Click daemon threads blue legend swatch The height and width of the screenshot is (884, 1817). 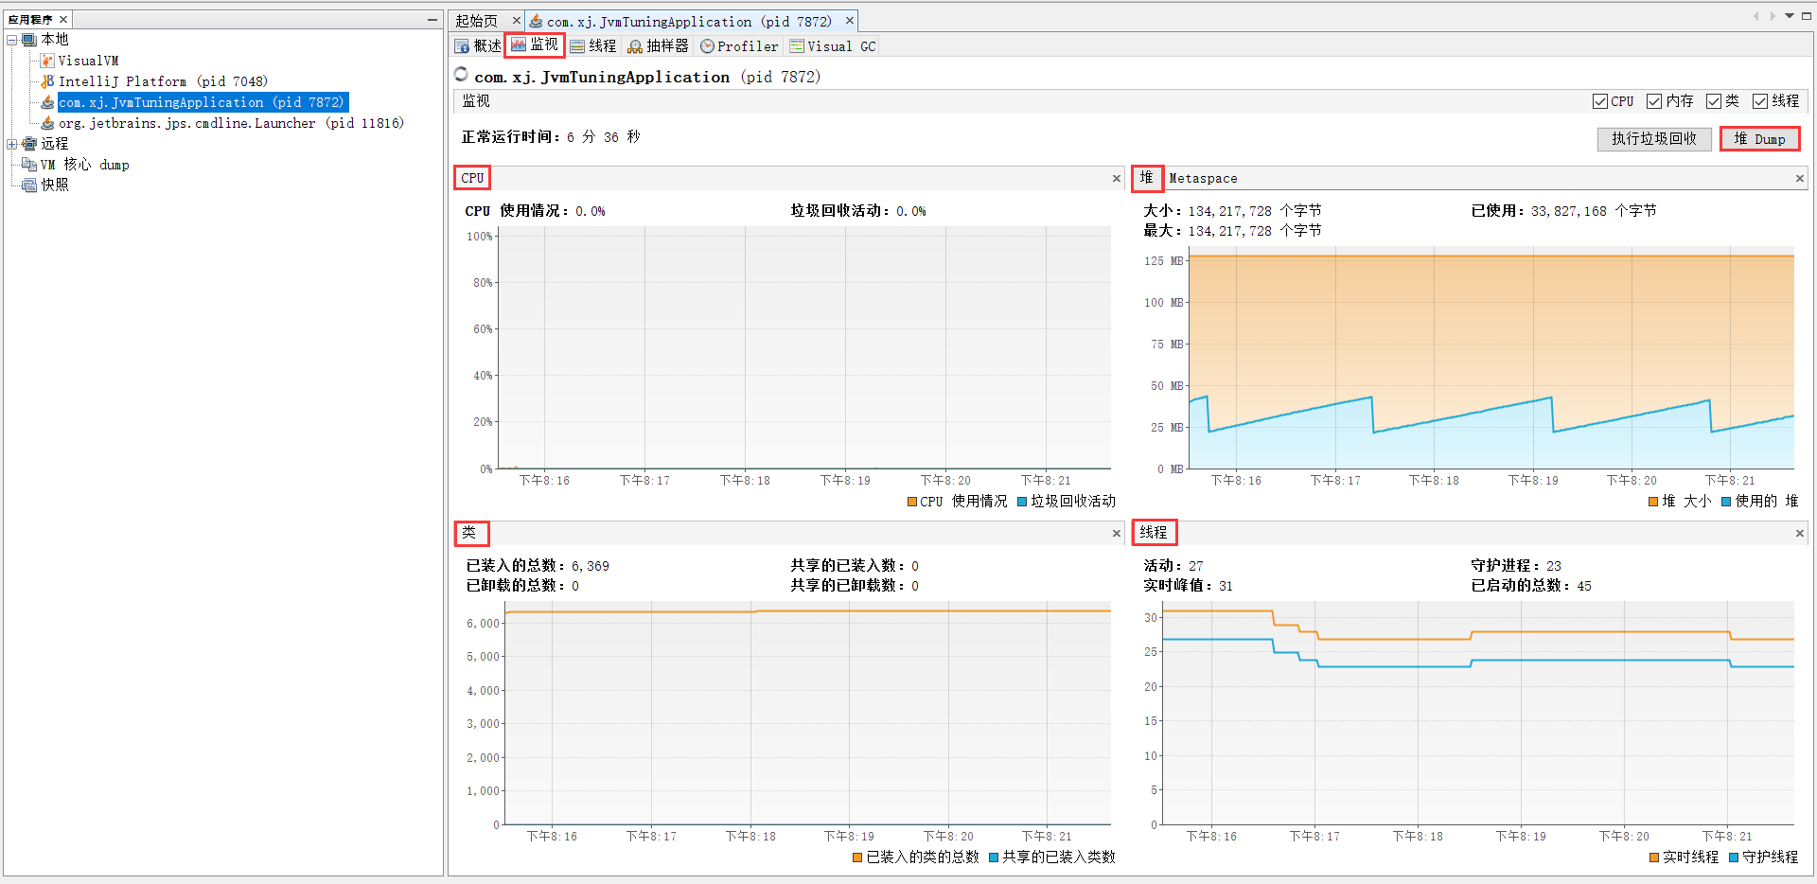coord(1734,857)
